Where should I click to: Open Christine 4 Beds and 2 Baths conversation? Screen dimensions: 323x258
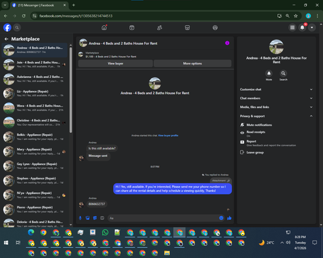click(34, 123)
